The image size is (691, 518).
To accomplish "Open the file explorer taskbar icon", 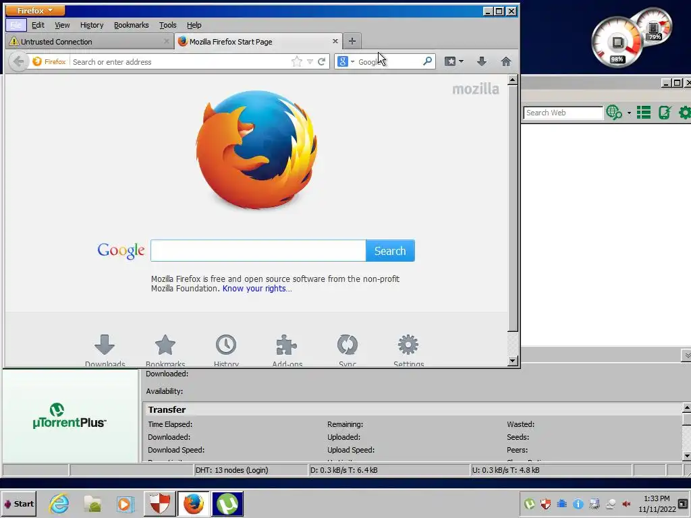I will (x=92, y=504).
